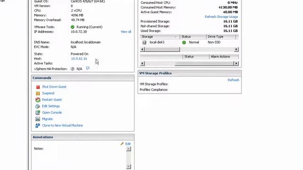Click the local-disk3 datastore icon
The image size is (303, 170).
(144, 42)
